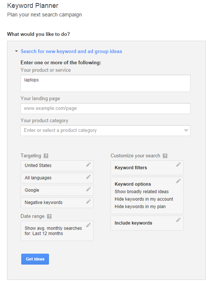Select the Last 12 months date range box
The width and height of the screenshot is (208, 281).
[x=57, y=231]
